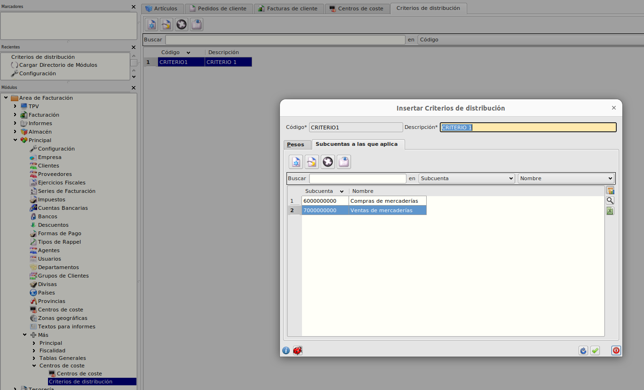Viewport: 644px width, 390px height.
Task: Select CRITERIO1 row in main table
Action: tap(205, 62)
